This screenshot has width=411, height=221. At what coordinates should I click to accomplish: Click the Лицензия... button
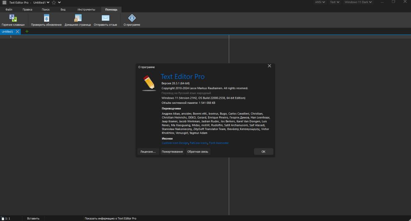[x=148, y=151]
